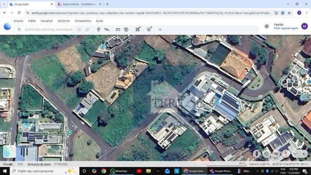Reset the compass to north

click(286, 154)
